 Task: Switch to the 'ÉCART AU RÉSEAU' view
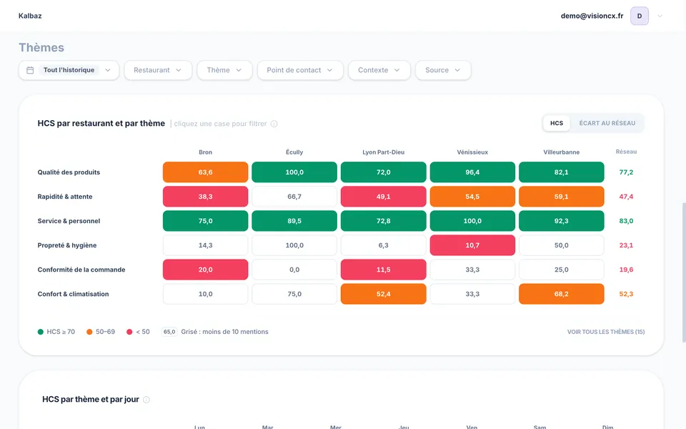[x=607, y=124]
